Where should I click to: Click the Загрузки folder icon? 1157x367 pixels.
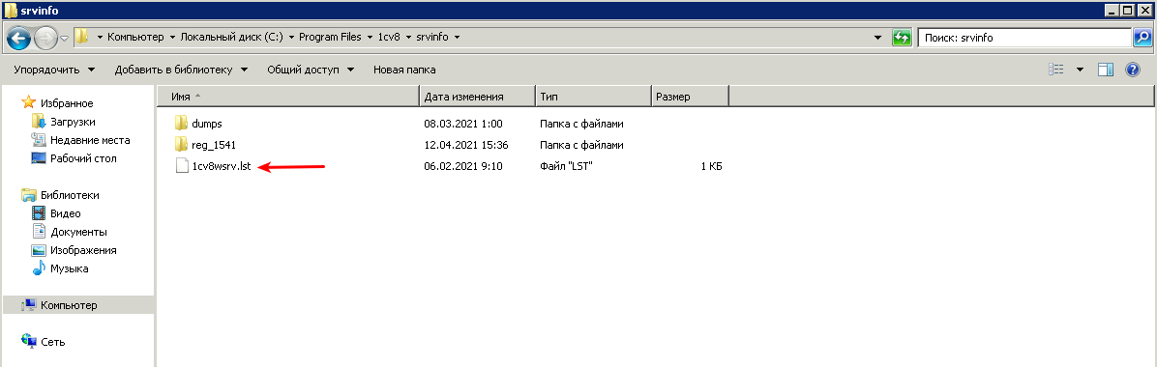(x=39, y=122)
